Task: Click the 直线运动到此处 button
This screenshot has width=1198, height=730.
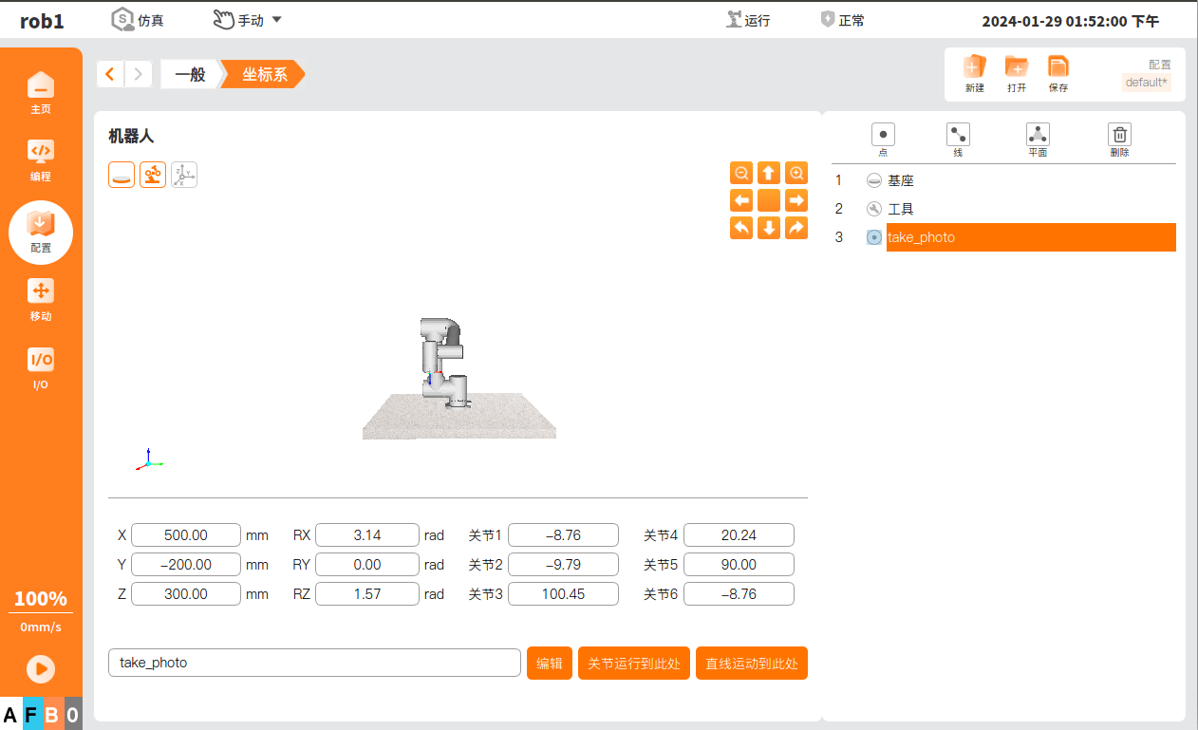Action: pyautogui.click(x=751, y=664)
